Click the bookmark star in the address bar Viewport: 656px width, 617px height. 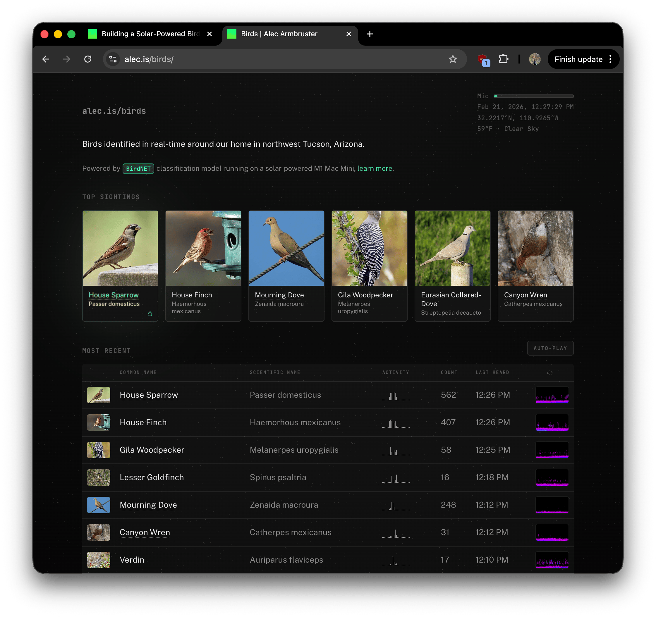coord(453,59)
